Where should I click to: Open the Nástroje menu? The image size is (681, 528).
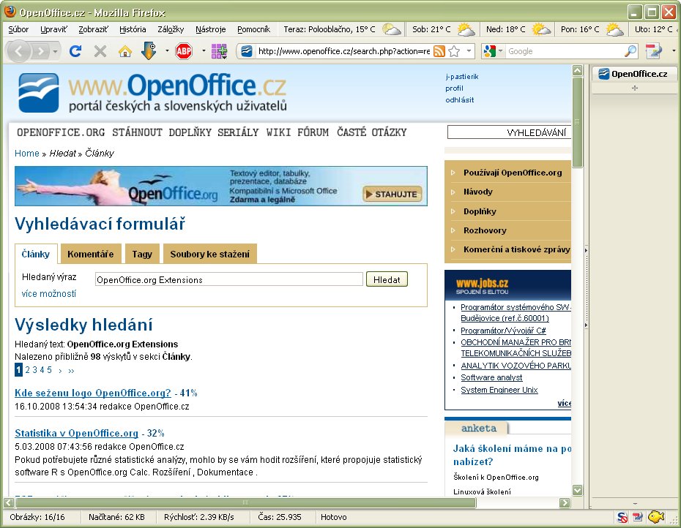pyautogui.click(x=211, y=29)
